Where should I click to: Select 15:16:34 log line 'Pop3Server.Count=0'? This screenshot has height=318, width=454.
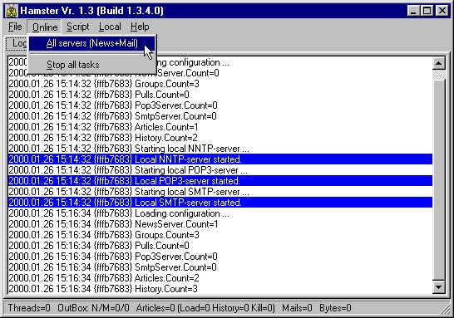[x=220, y=257]
